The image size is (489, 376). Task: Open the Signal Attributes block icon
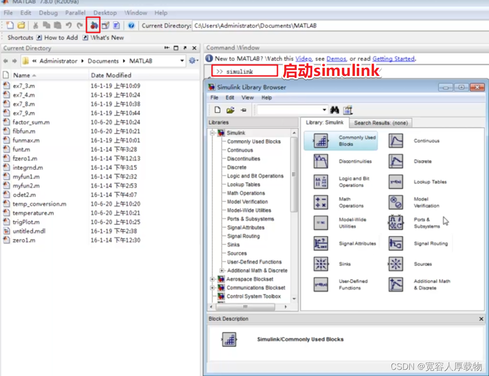(x=321, y=243)
